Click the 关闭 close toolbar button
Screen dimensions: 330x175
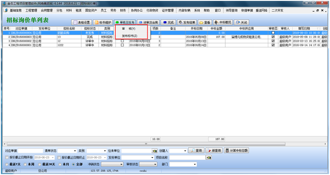[x=241, y=22]
